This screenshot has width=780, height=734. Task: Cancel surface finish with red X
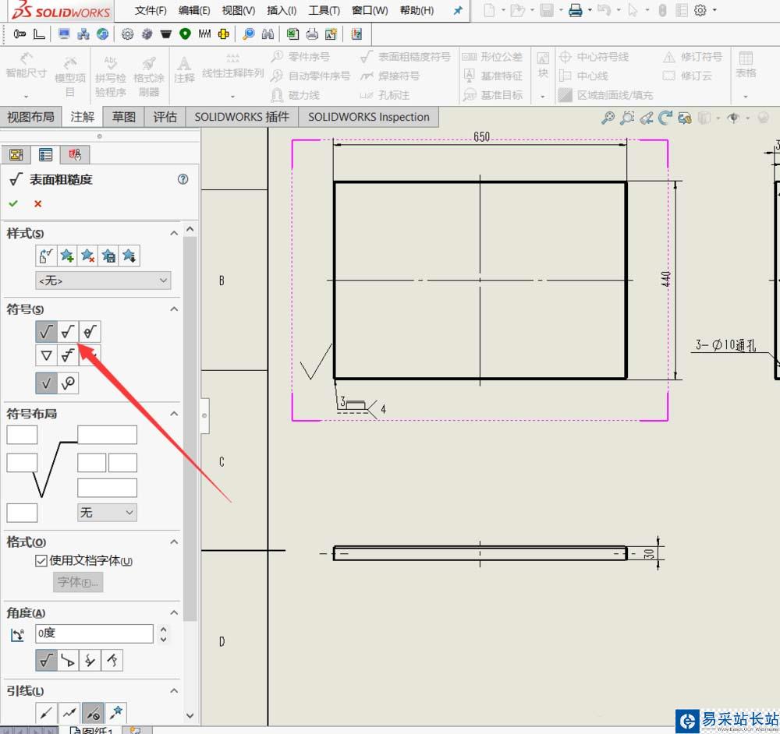(x=37, y=203)
